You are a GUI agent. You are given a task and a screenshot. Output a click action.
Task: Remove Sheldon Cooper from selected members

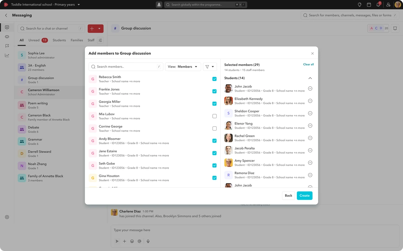coord(310,113)
